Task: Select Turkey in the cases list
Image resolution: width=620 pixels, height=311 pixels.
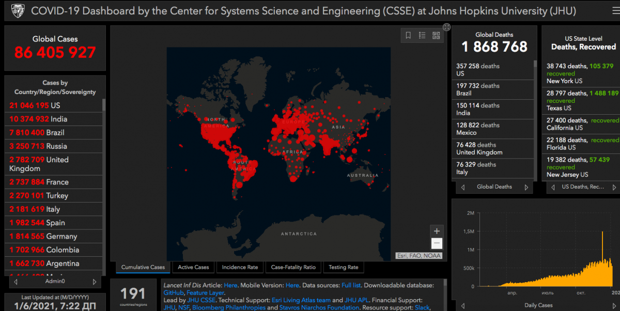Action: (x=54, y=195)
